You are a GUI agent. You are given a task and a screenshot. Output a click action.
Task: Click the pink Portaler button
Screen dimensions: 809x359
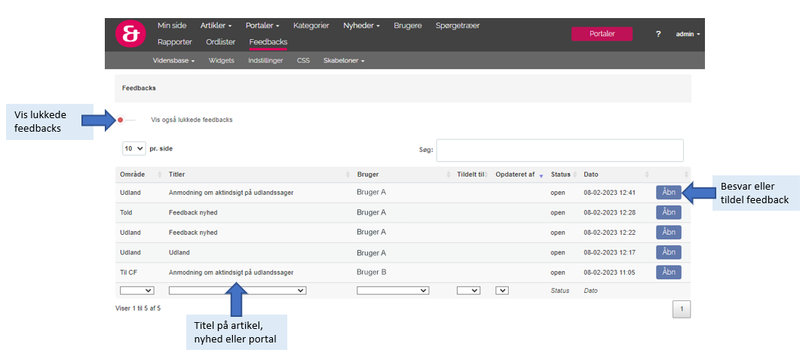[602, 34]
